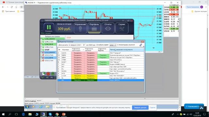Image resolution: width=209 pixels, height=117 pixels.
Task: Click the highlighted BR Brent row
Action: click(101, 80)
